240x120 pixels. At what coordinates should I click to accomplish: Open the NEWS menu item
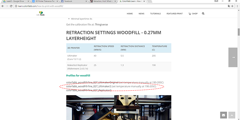tap(141, 14)
